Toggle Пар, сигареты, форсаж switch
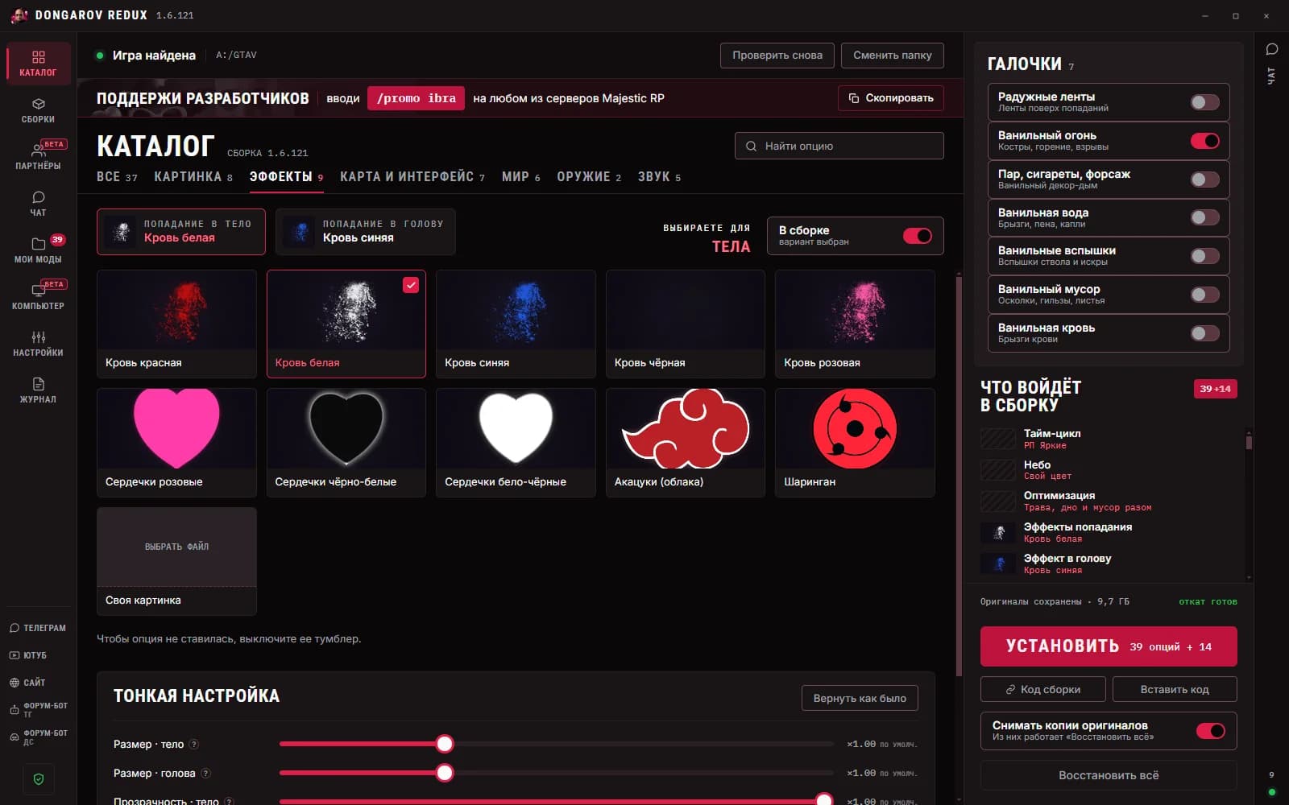Screen dimensions: 1289x805 coord(1204,180)
